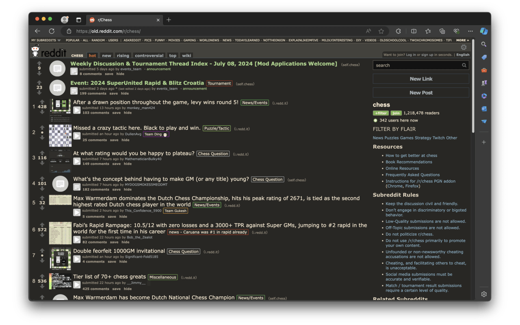
Task: Upvote 'Fabi's Rapid Rampage' post
Action: click(42, 225)
